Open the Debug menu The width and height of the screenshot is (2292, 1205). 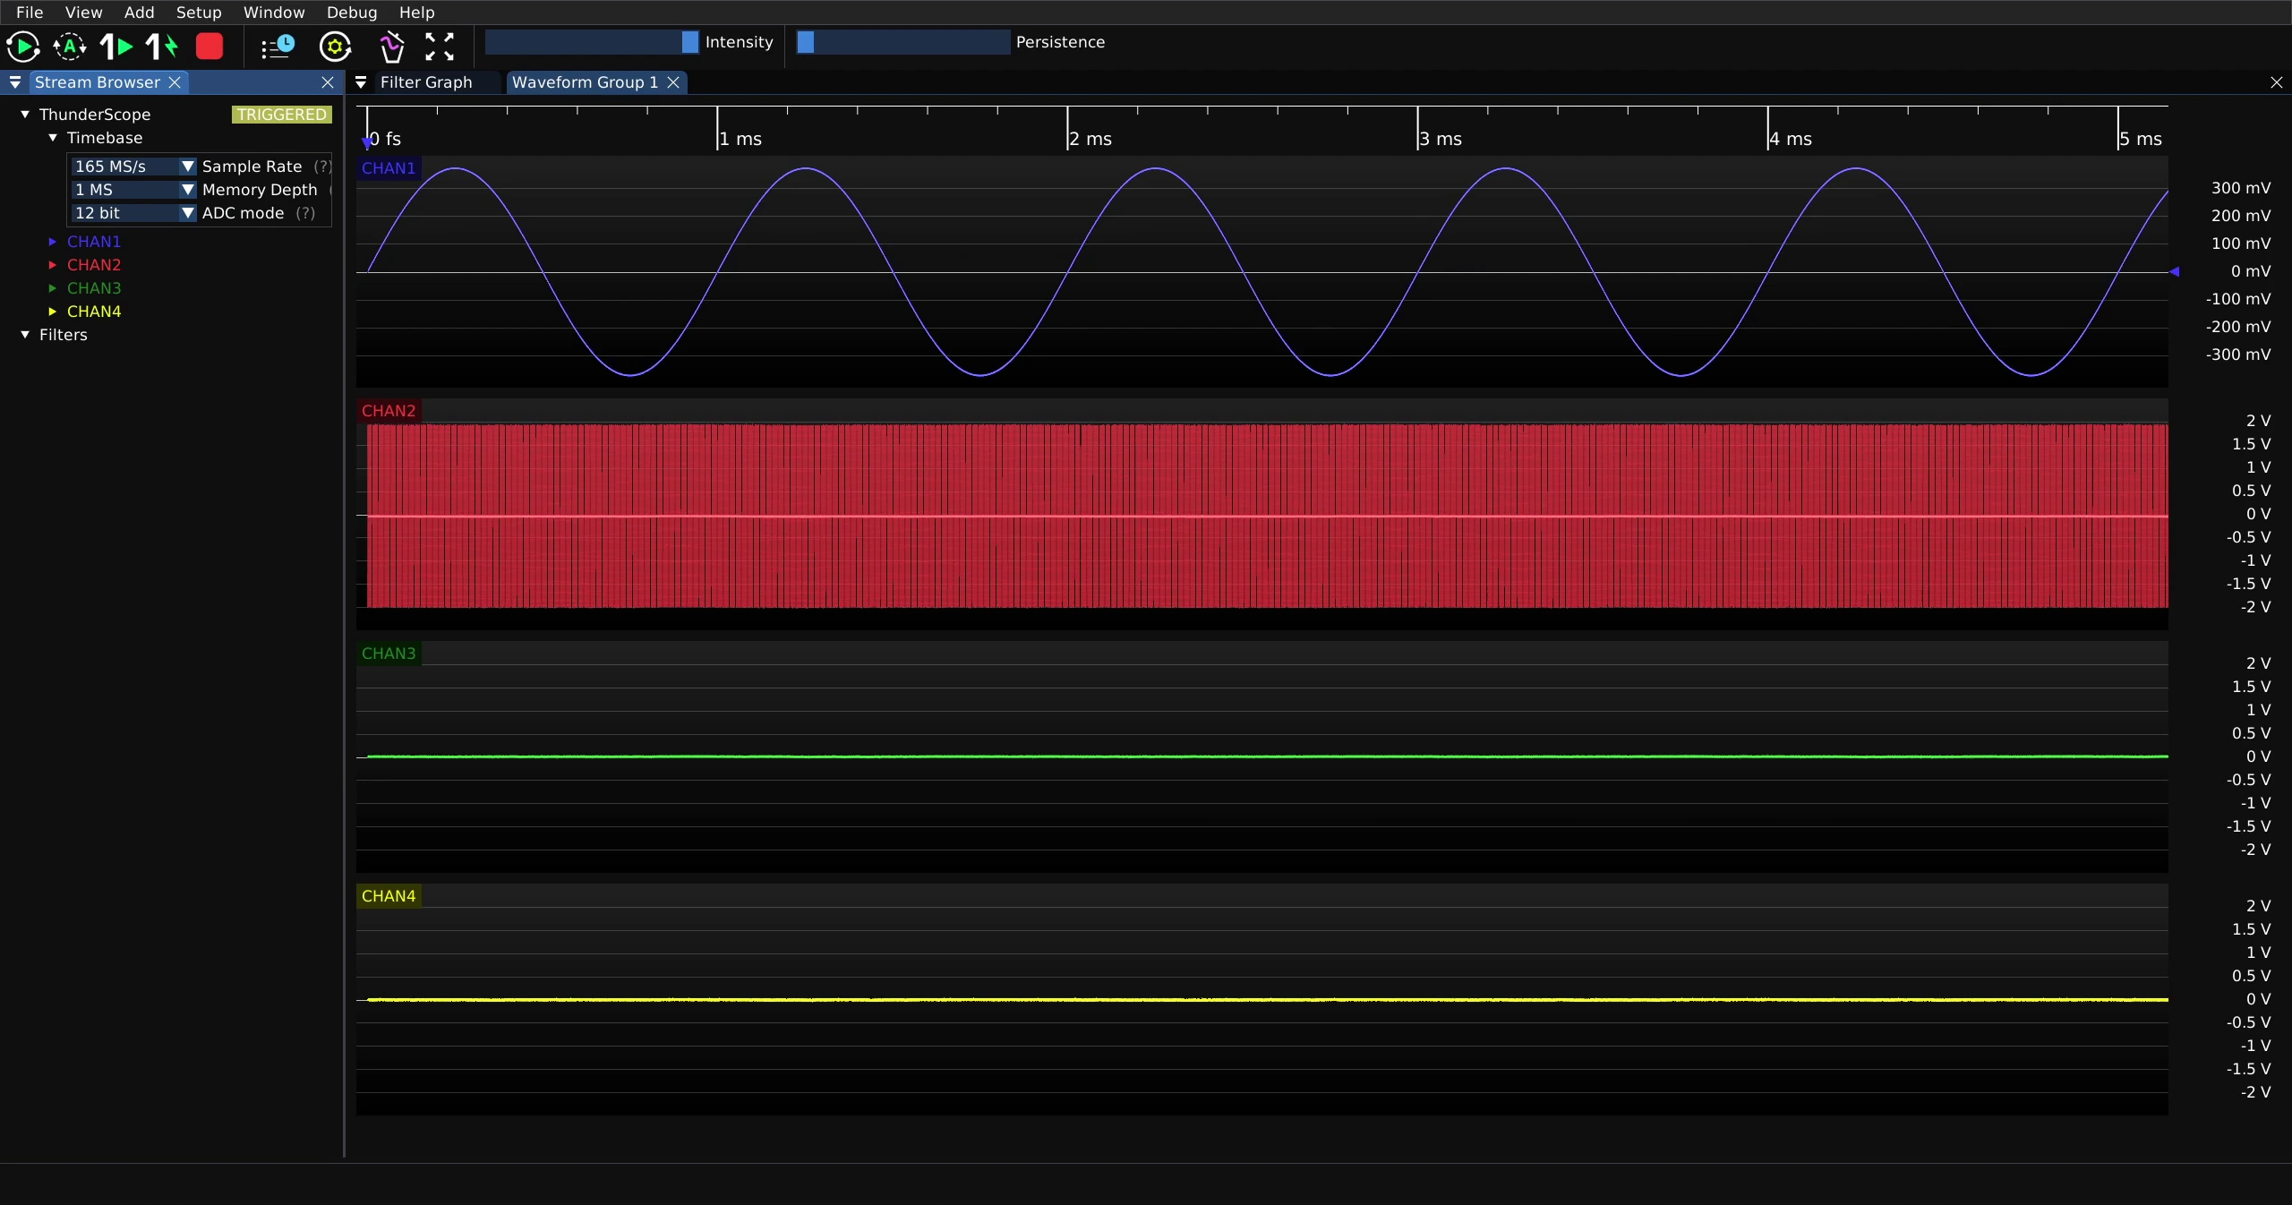coord(352,13)
